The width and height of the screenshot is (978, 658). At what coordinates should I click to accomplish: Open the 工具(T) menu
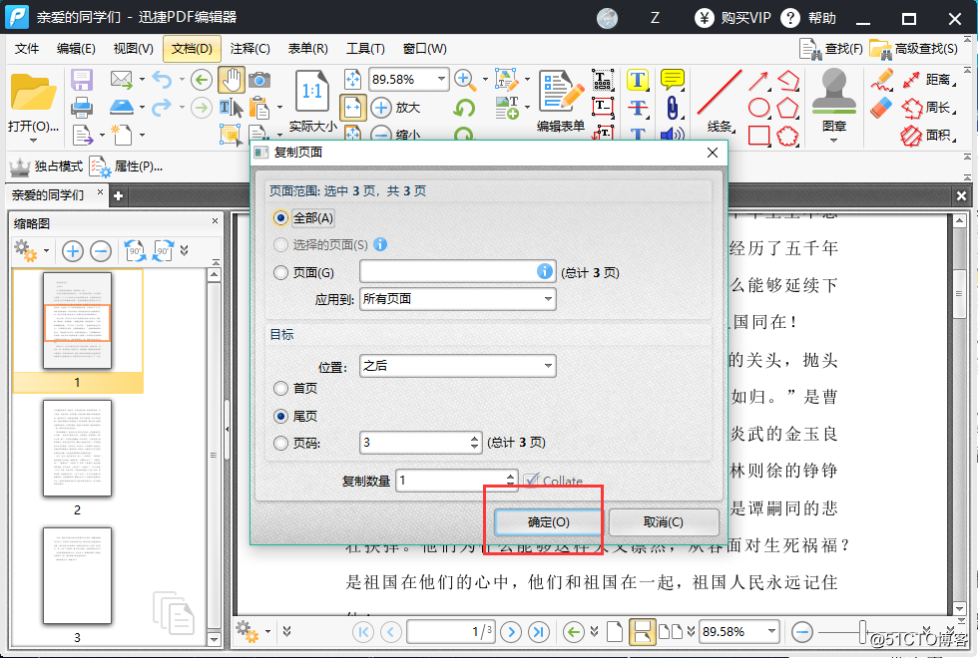365,49
